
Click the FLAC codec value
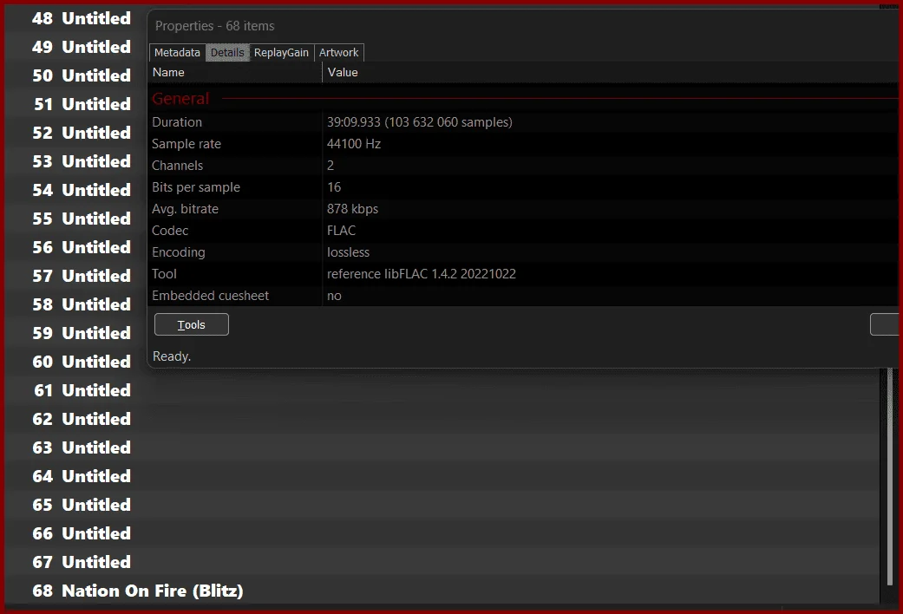pos(341,231)
